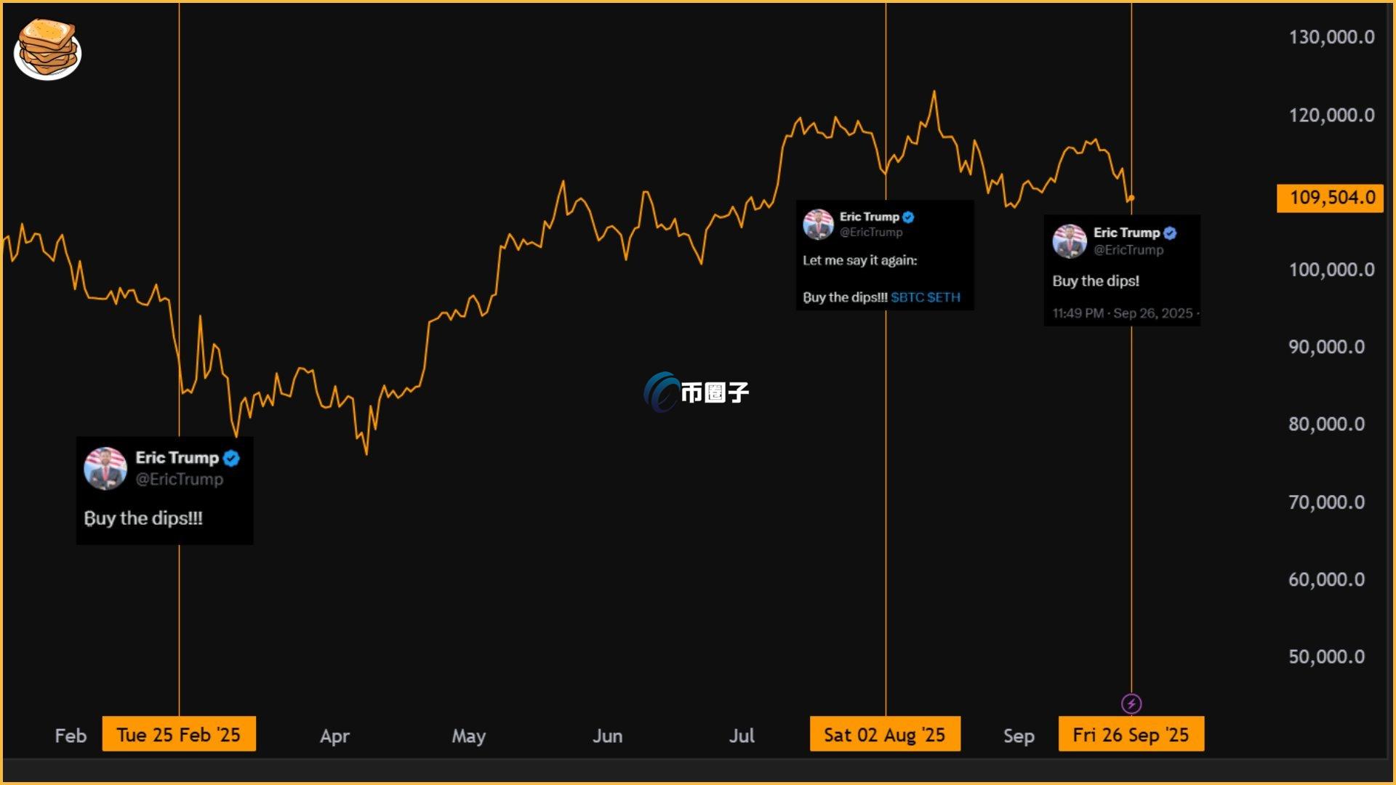Click the $BTC cashtag link
This screenshot has width=1396, height=785.
point(907,297)
